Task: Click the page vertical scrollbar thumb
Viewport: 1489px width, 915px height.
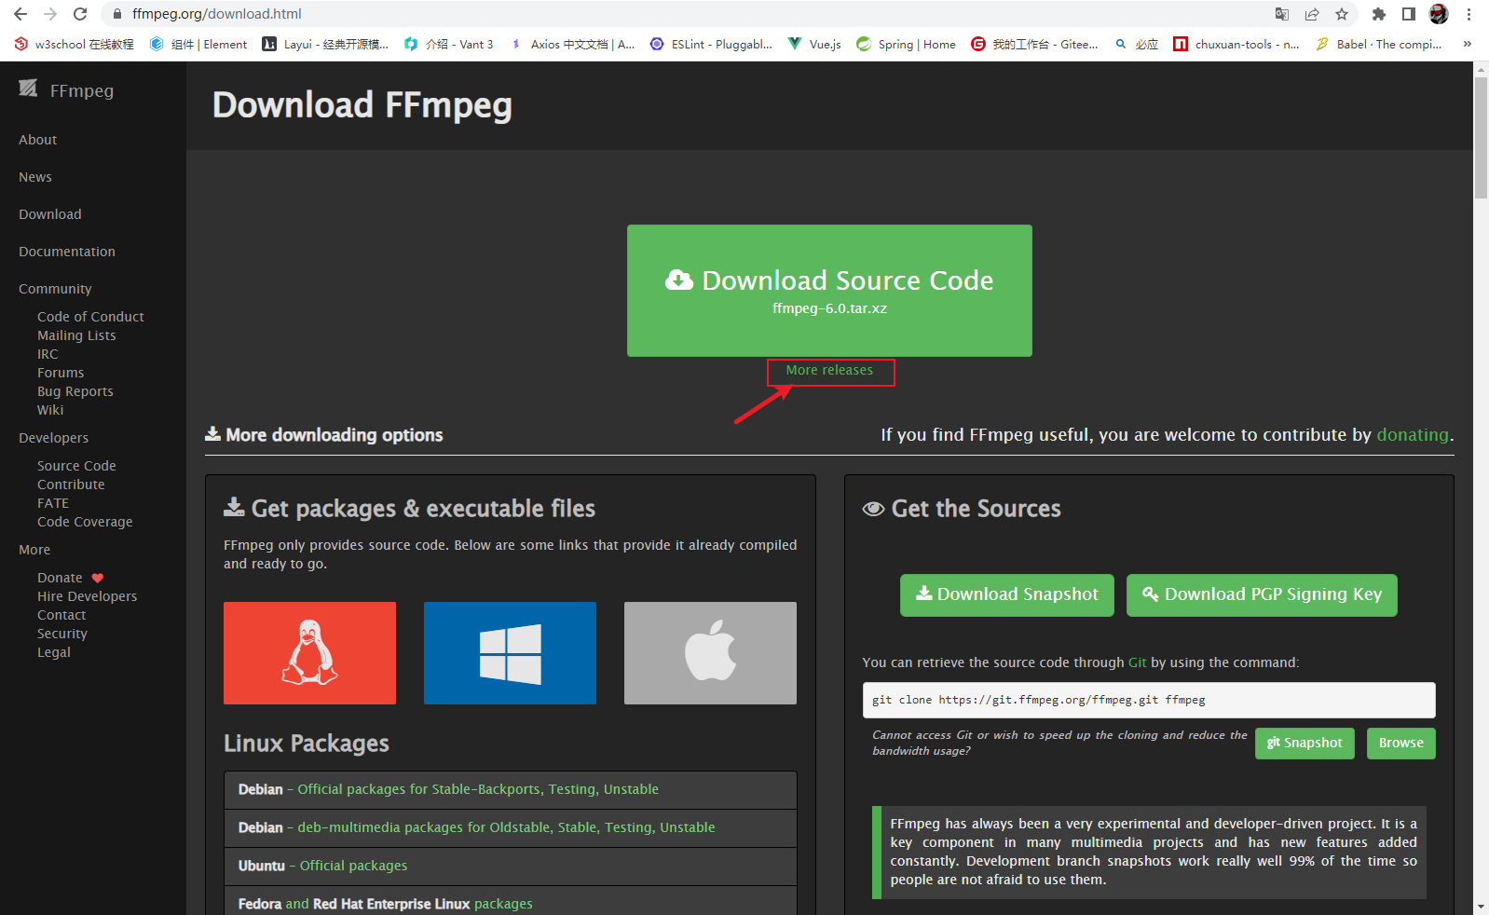Action: click(x=1481, y=138)
